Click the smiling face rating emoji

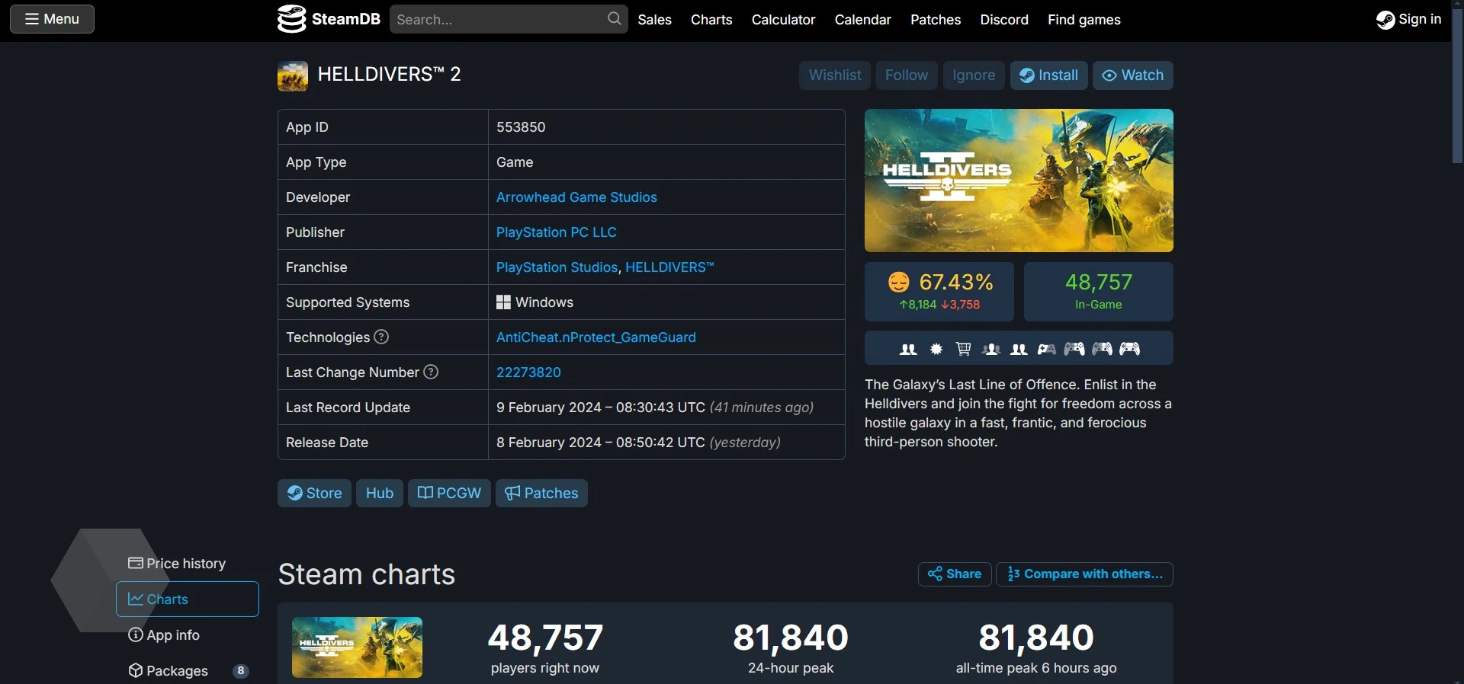pos(899,283)
